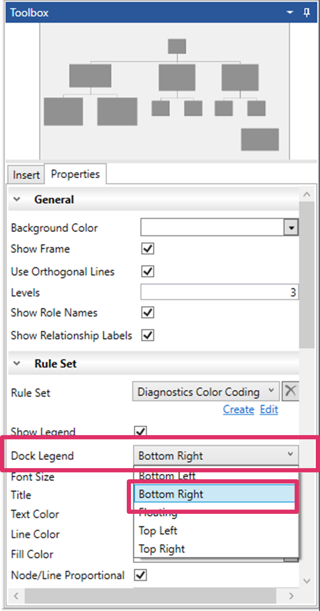Click the Create rule set link
The image size is (320, 611).
239,409
